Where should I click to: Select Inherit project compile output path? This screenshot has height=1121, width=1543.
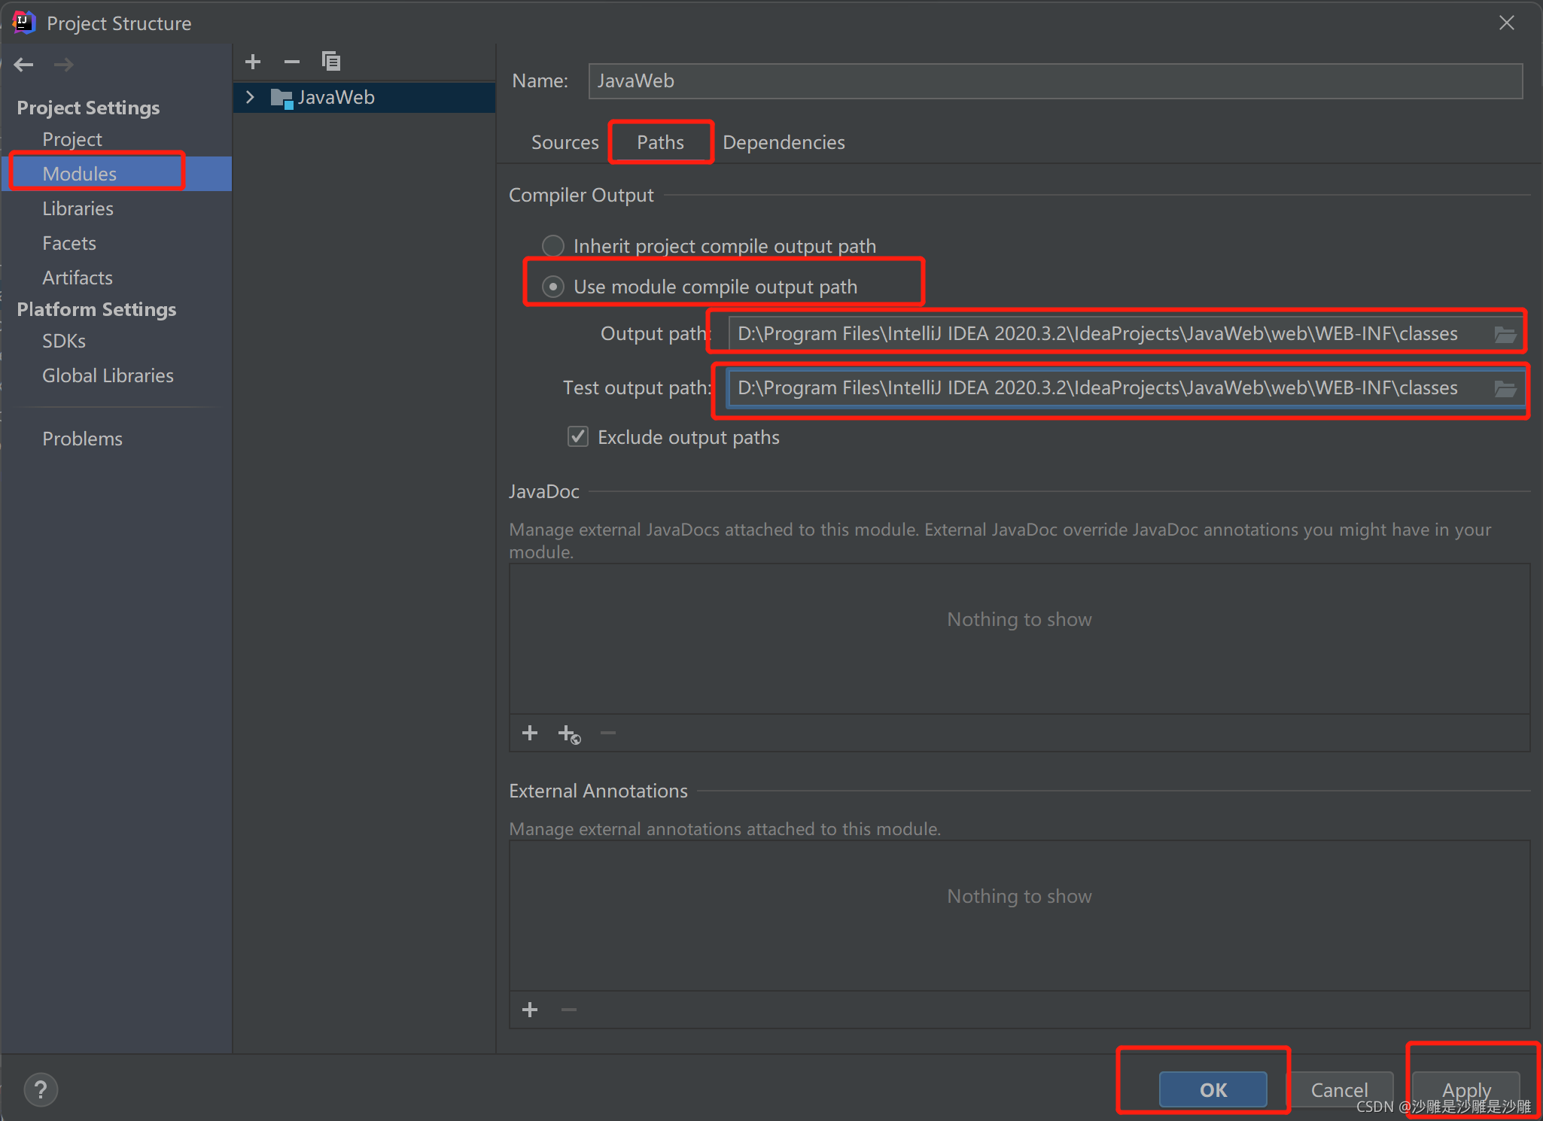tap(553, 246)
